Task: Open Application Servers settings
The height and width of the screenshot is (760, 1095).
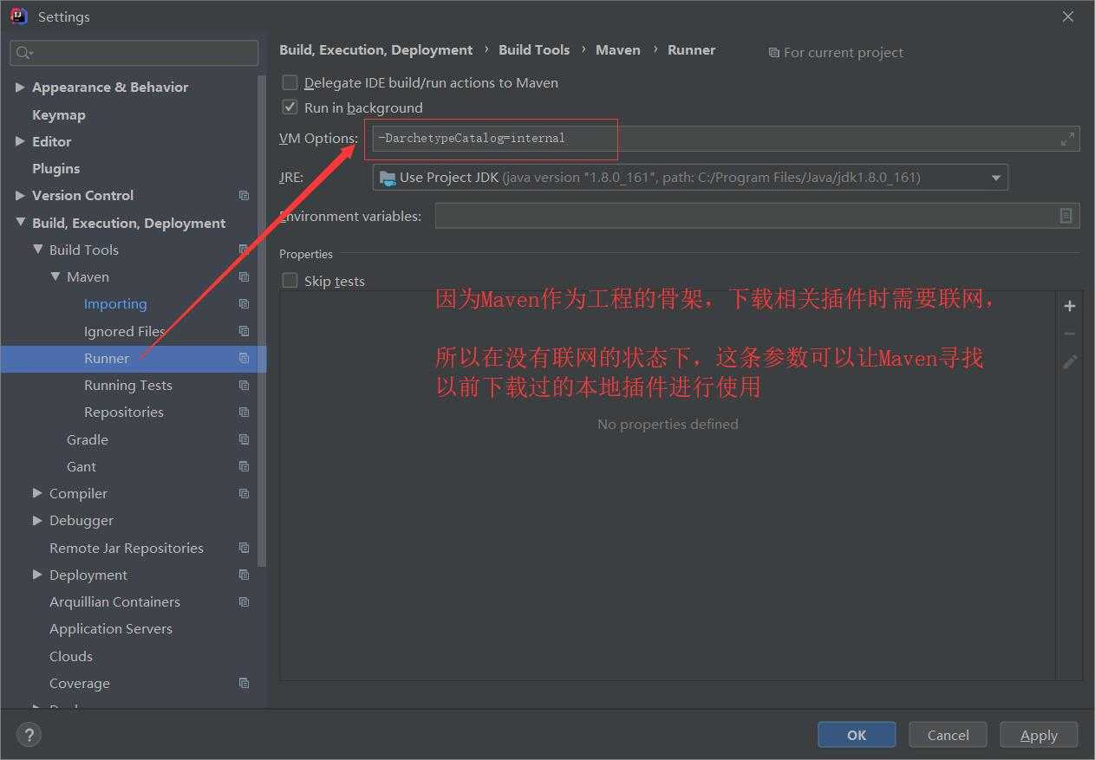Action: click(x=111, y=629)
